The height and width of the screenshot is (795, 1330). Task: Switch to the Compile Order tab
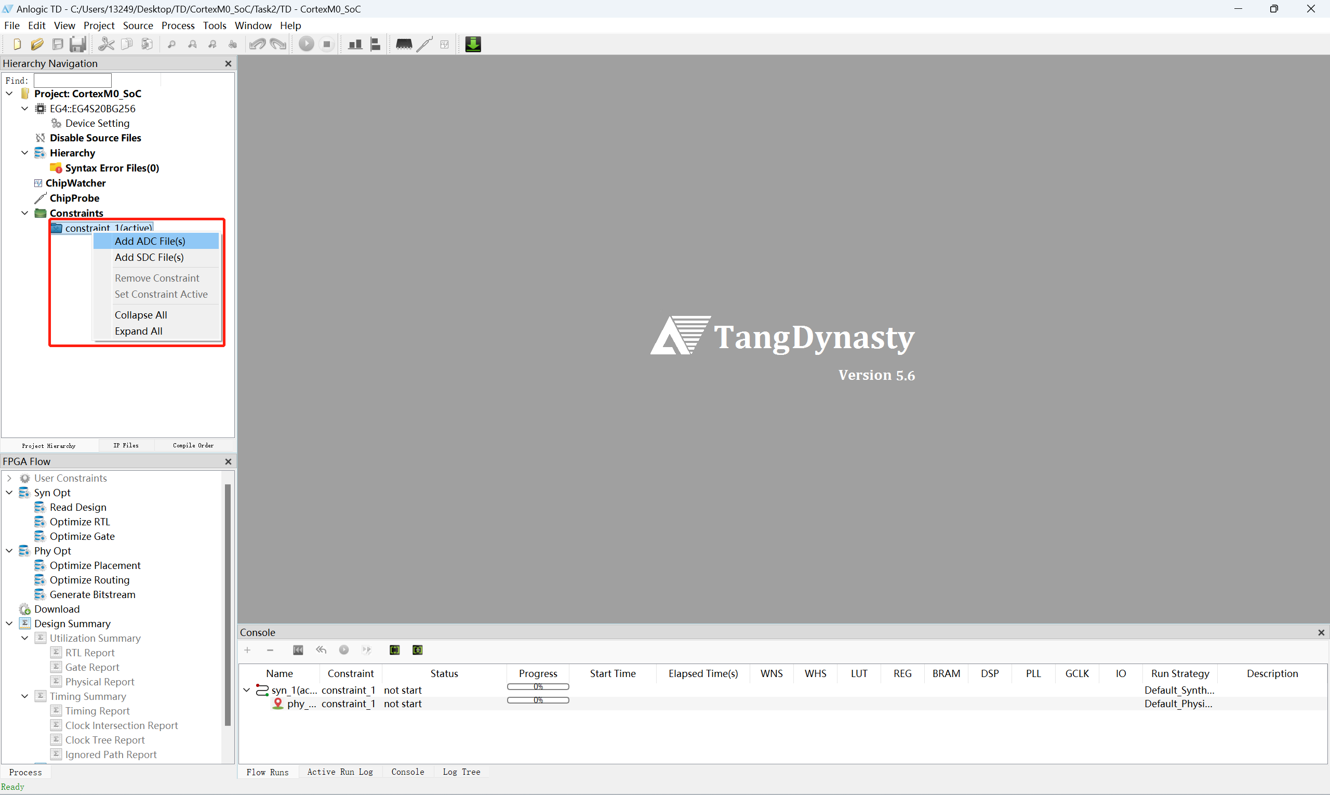click(193, 445)
